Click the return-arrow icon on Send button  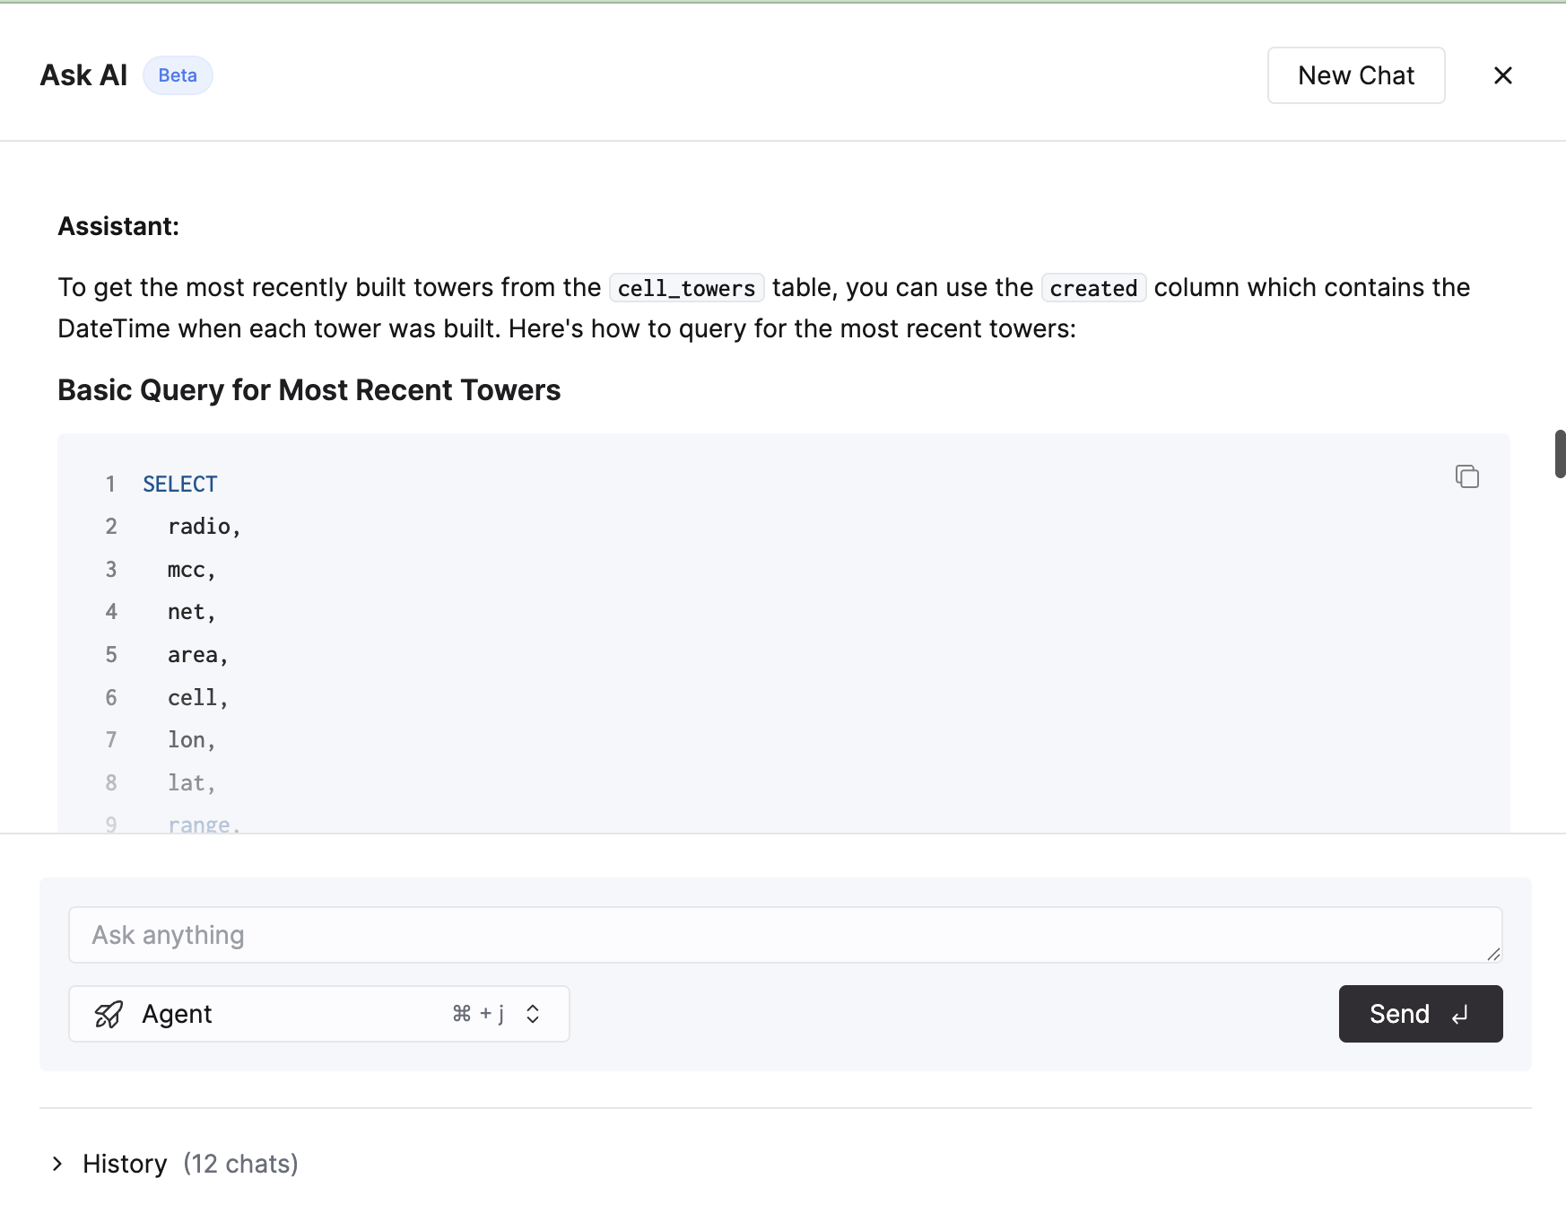pos(1460,1014)
